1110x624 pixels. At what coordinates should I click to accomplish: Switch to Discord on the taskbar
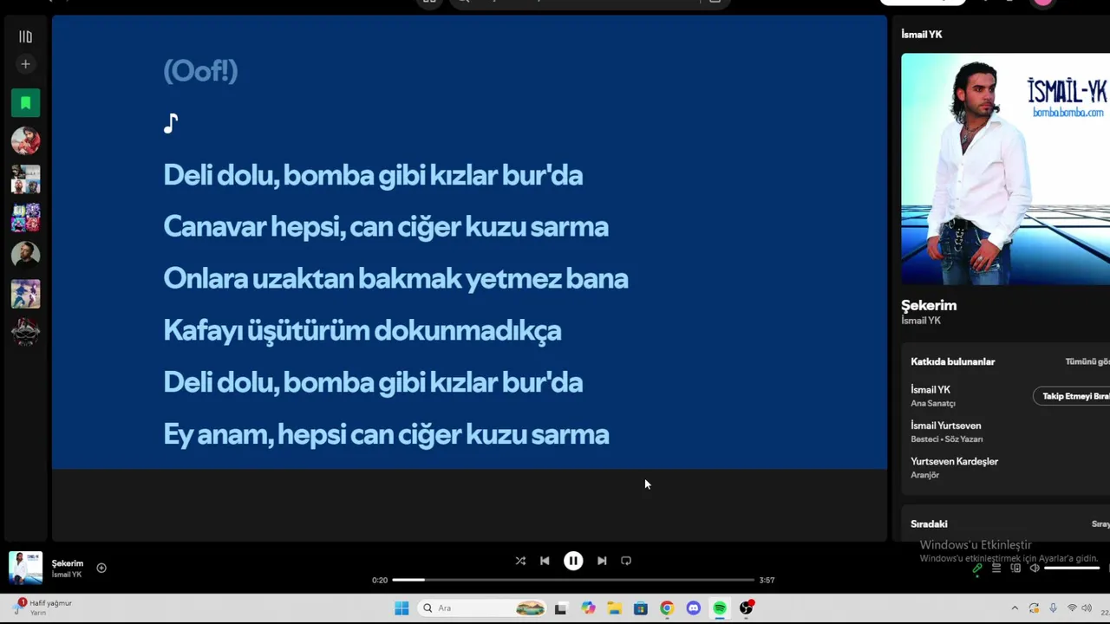(x=693, y=608)
